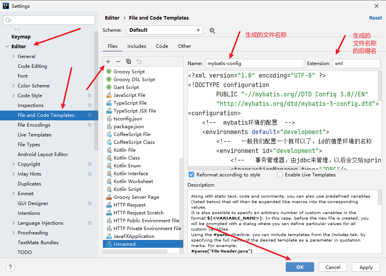The width and height of the screenshot is (386, 276).
Task: Select the Kotlin Class template icon
Action: [x=109, y=158]
